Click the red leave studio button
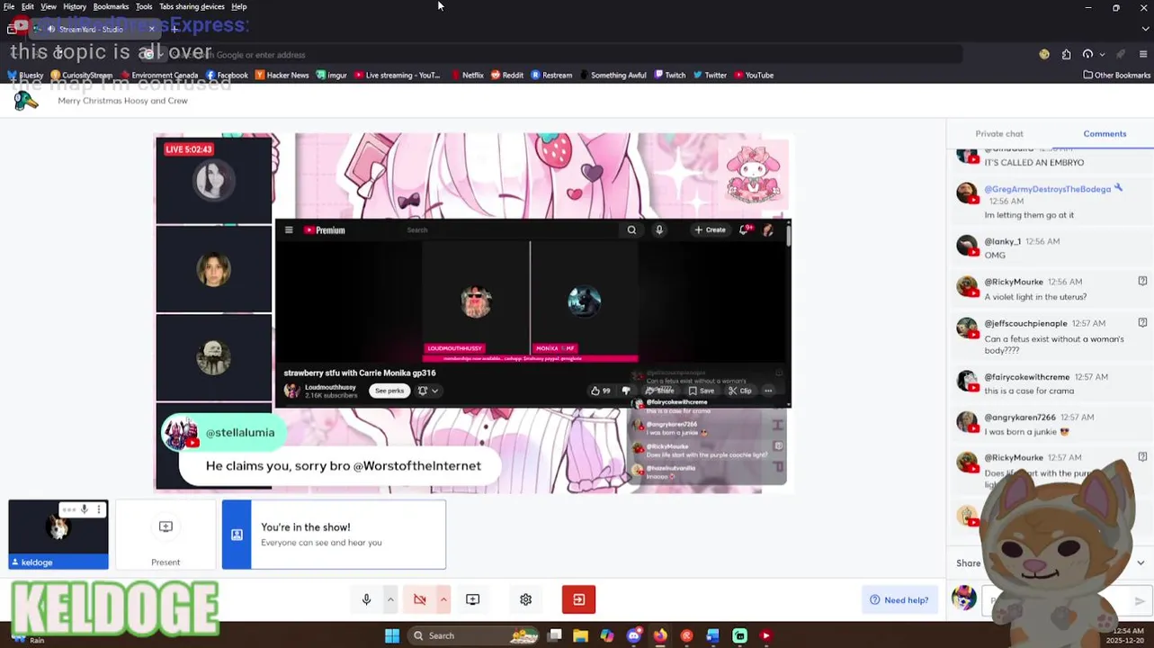 pyautogui.click(x=578, y=599)
